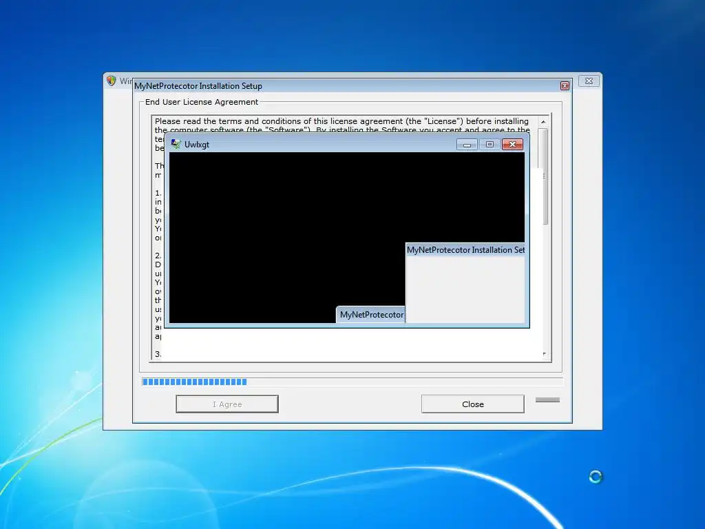The width and height of the screenshot is (705, 529).
Task: Click the End User License Agreement label
Action: 202,102
